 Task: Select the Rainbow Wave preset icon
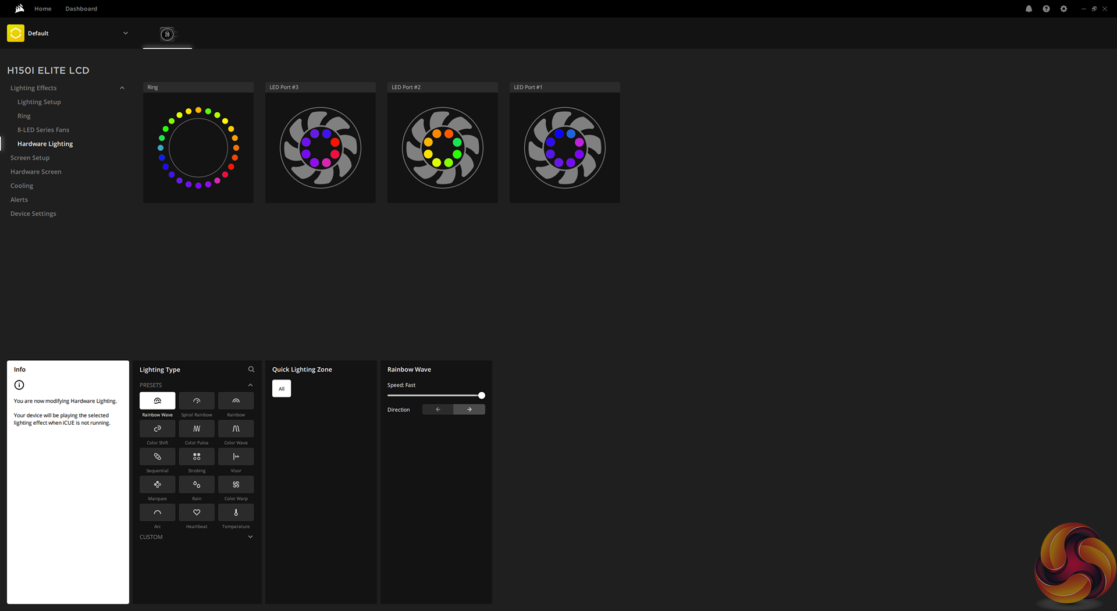click(157, 401)
